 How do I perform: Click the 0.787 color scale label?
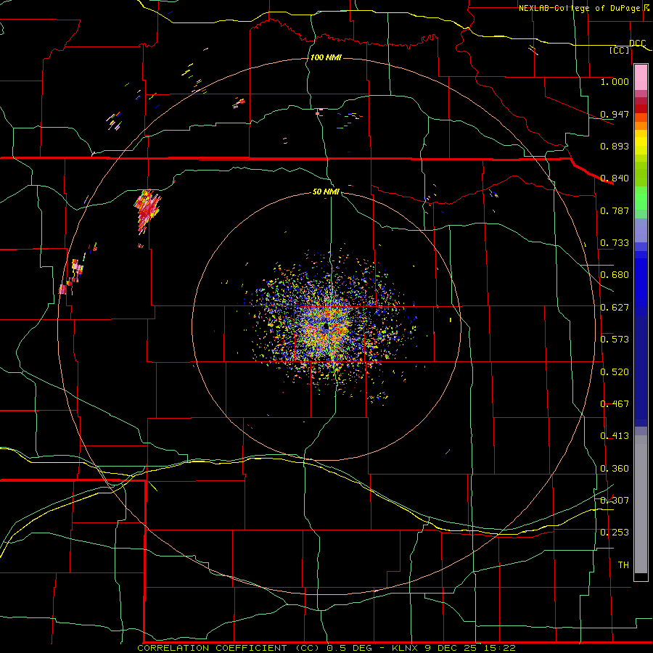coord(615,210)
